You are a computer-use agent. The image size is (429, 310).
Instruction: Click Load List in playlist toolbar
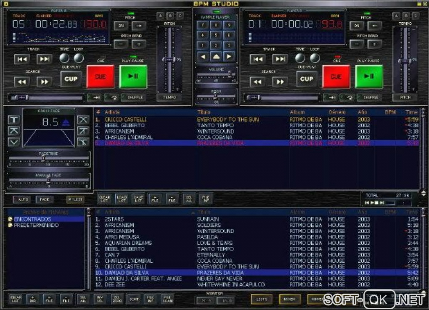click(122, 199)
